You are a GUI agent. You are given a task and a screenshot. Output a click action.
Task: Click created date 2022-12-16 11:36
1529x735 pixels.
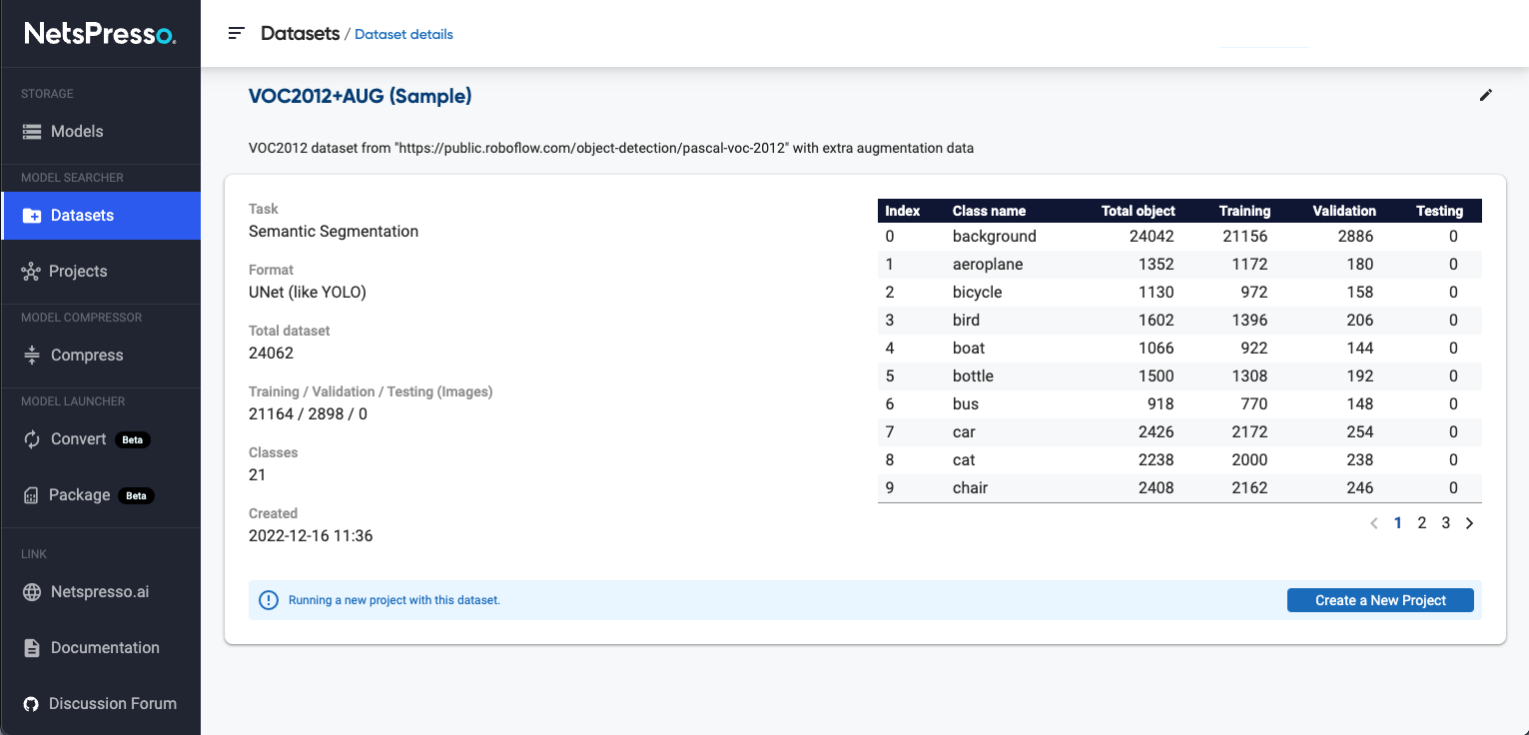311,536
